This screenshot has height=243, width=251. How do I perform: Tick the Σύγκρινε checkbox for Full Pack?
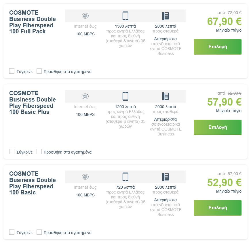click(12, 71)
